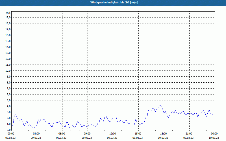Click the 1,0 y-axis label
Viewport: 226px width, 141px height.
coord(8,124)
